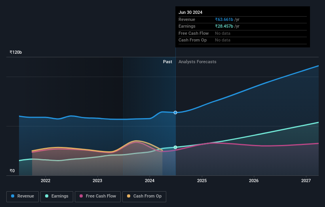Click the ₹120b y-axis label
Viewport: 325px width, 207px height.
15,52
